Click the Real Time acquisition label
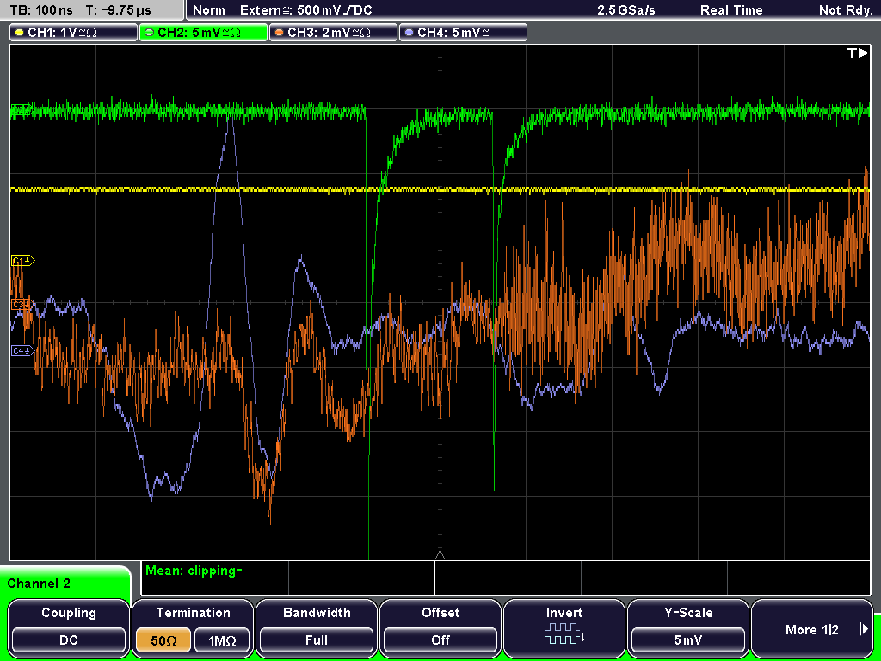The height and width of the screenshot is (661, 881). [731, 10]
